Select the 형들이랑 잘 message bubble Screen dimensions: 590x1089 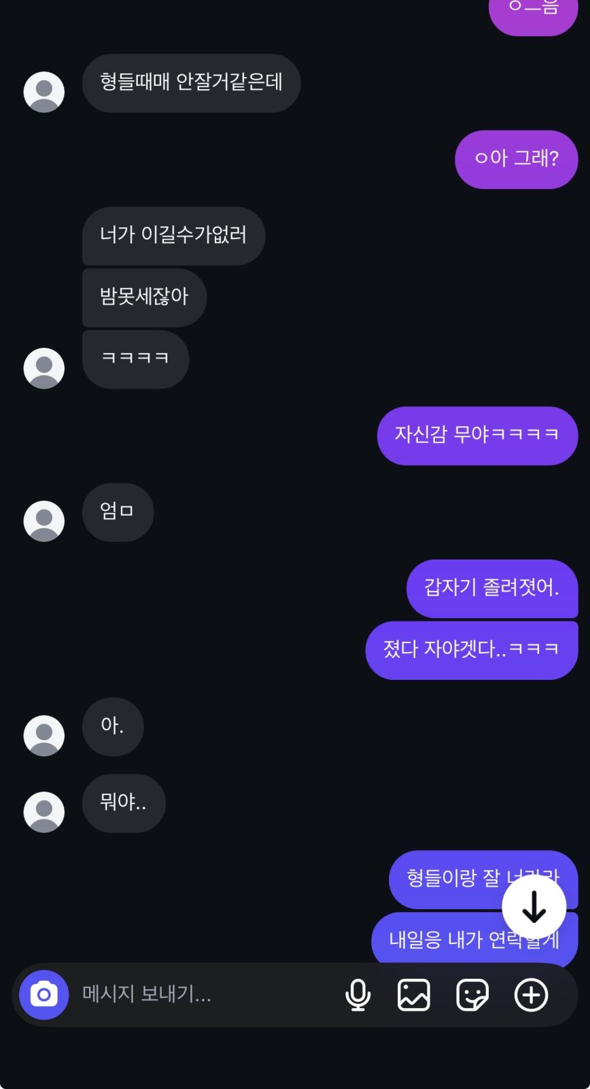pyautogui.click(x=483, y=879)
